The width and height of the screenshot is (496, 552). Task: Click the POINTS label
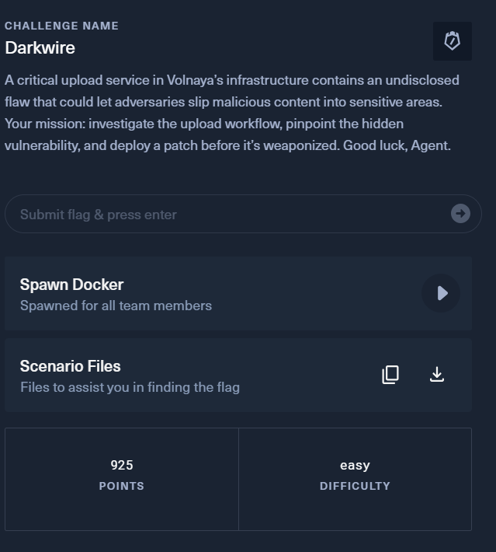pyautogui.click(x=122, y=486)
